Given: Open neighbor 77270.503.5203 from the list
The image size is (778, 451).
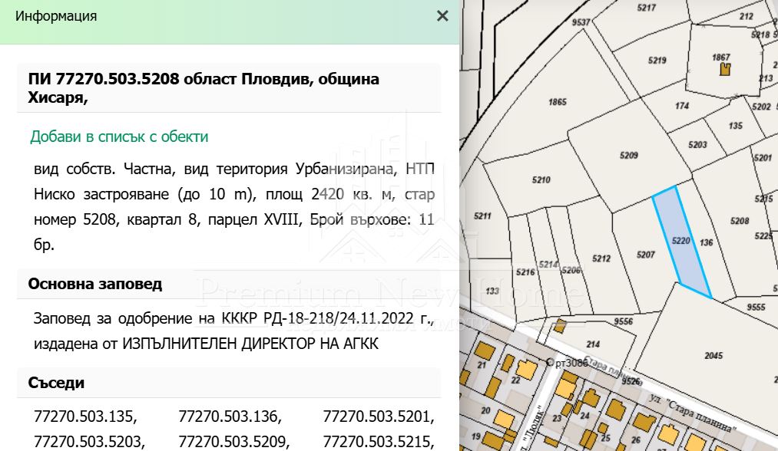Looking at the screenshot, I should [89, 441].
